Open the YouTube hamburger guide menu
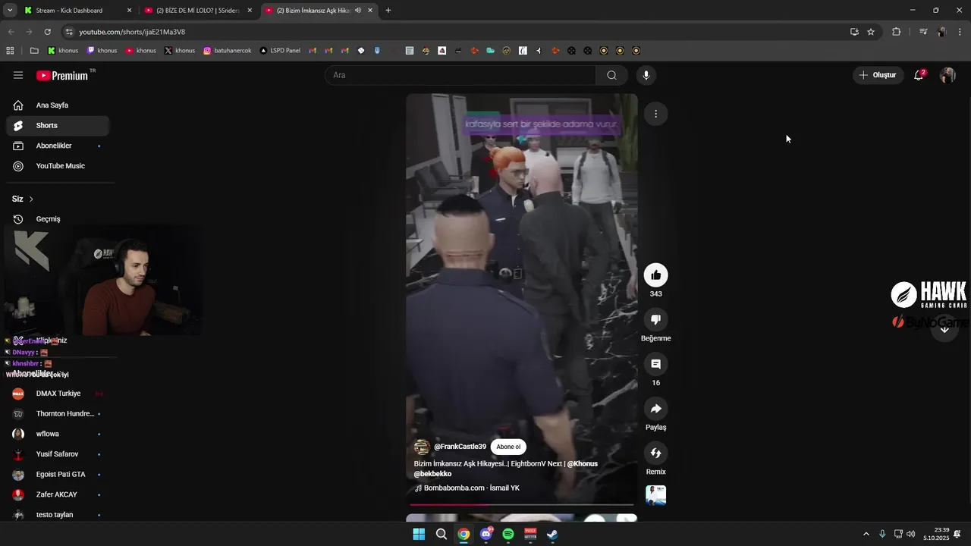The image size is (971, 546). click(x=18, y=75)
